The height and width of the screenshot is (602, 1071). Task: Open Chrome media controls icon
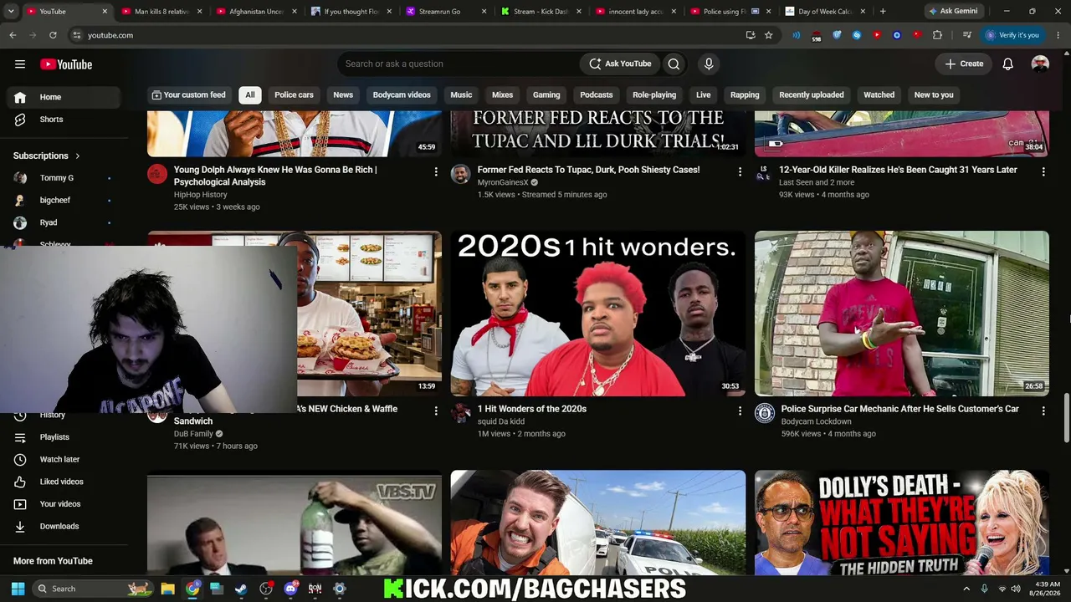click(x=967, y=35)
